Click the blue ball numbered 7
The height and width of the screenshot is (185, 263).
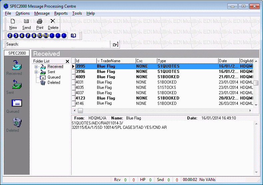pyautogui.click(x=28, y=36)
